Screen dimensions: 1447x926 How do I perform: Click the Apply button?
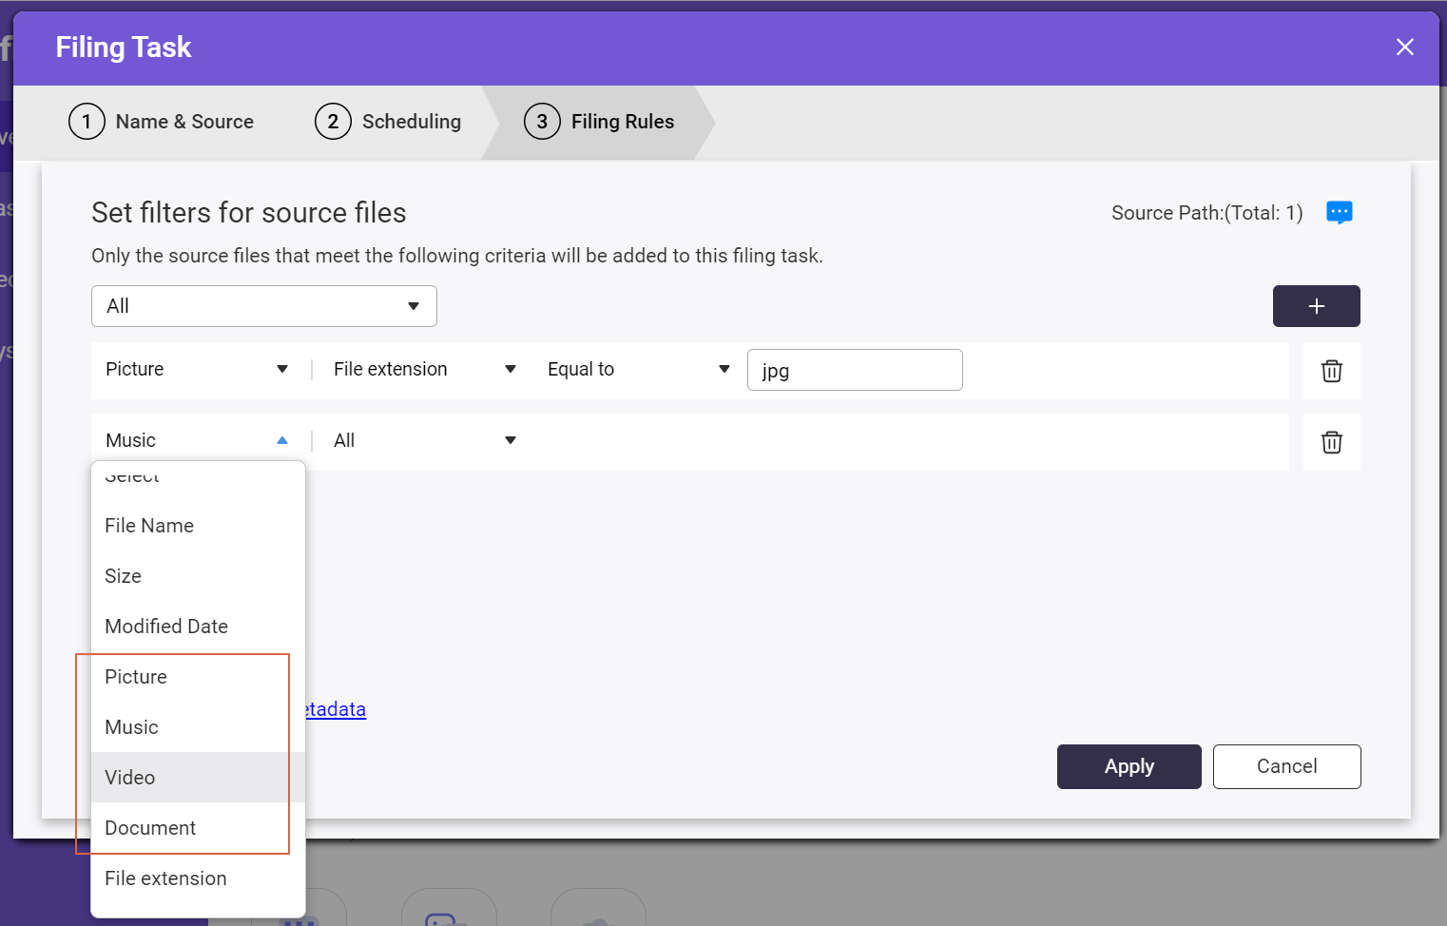pyautogui.click(x=1129, y=766)
